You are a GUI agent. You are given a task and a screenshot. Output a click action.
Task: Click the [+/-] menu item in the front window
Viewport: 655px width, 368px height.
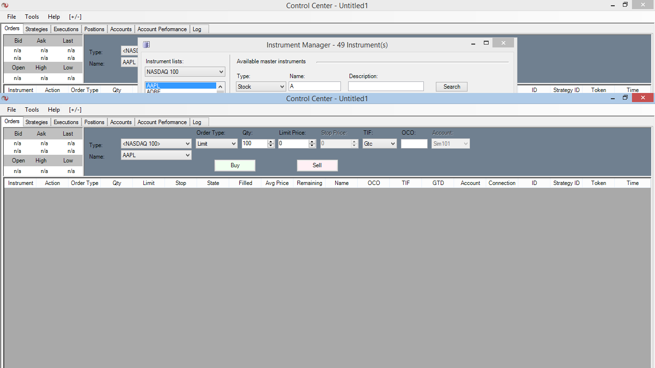(x=75, y=110)
